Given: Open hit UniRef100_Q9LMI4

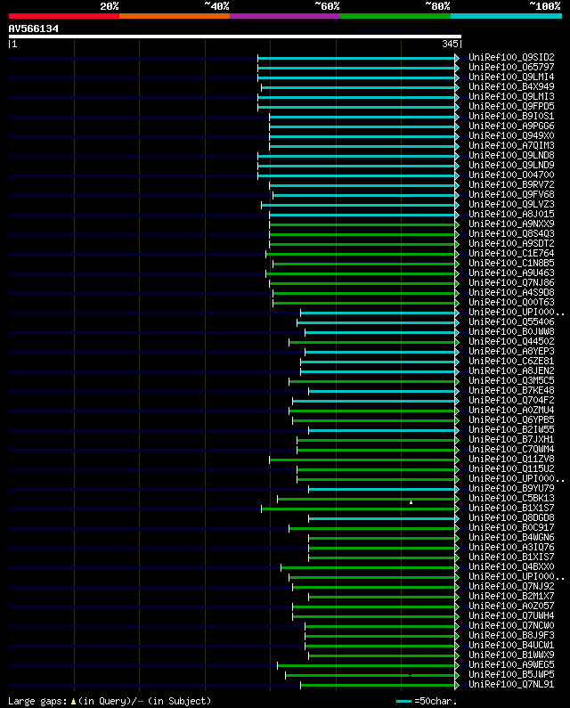Looking at the screenshot, I should 511,77.
